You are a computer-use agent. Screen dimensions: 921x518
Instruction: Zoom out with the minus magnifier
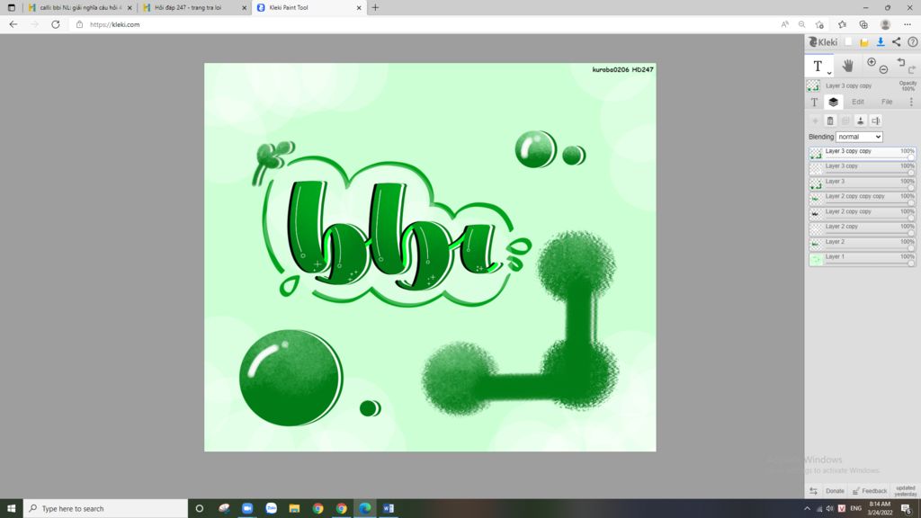click(883, 70)
